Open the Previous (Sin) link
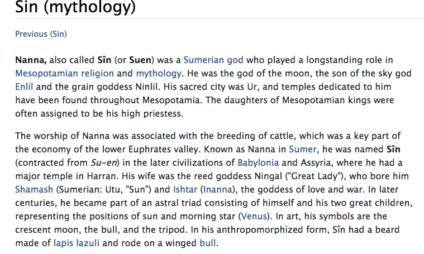This screenshot has width=424, height=254. pos(41,34)
